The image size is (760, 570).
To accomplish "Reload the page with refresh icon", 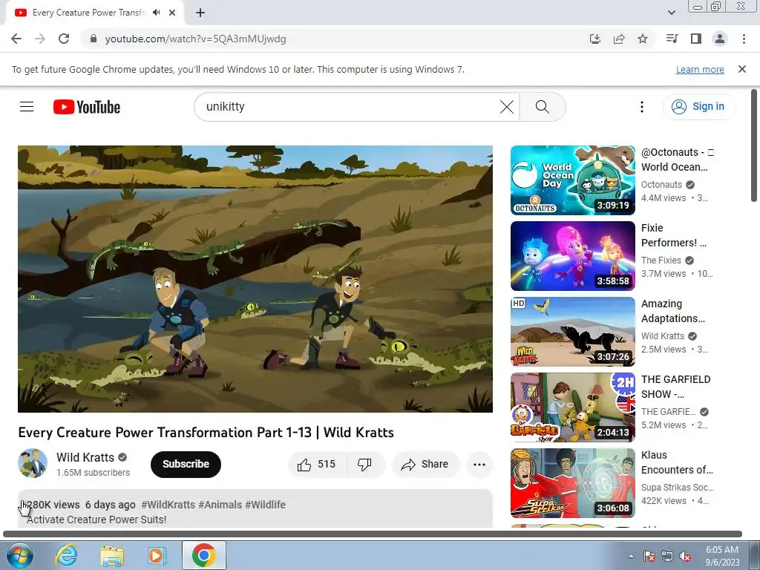I will (64, 39).
